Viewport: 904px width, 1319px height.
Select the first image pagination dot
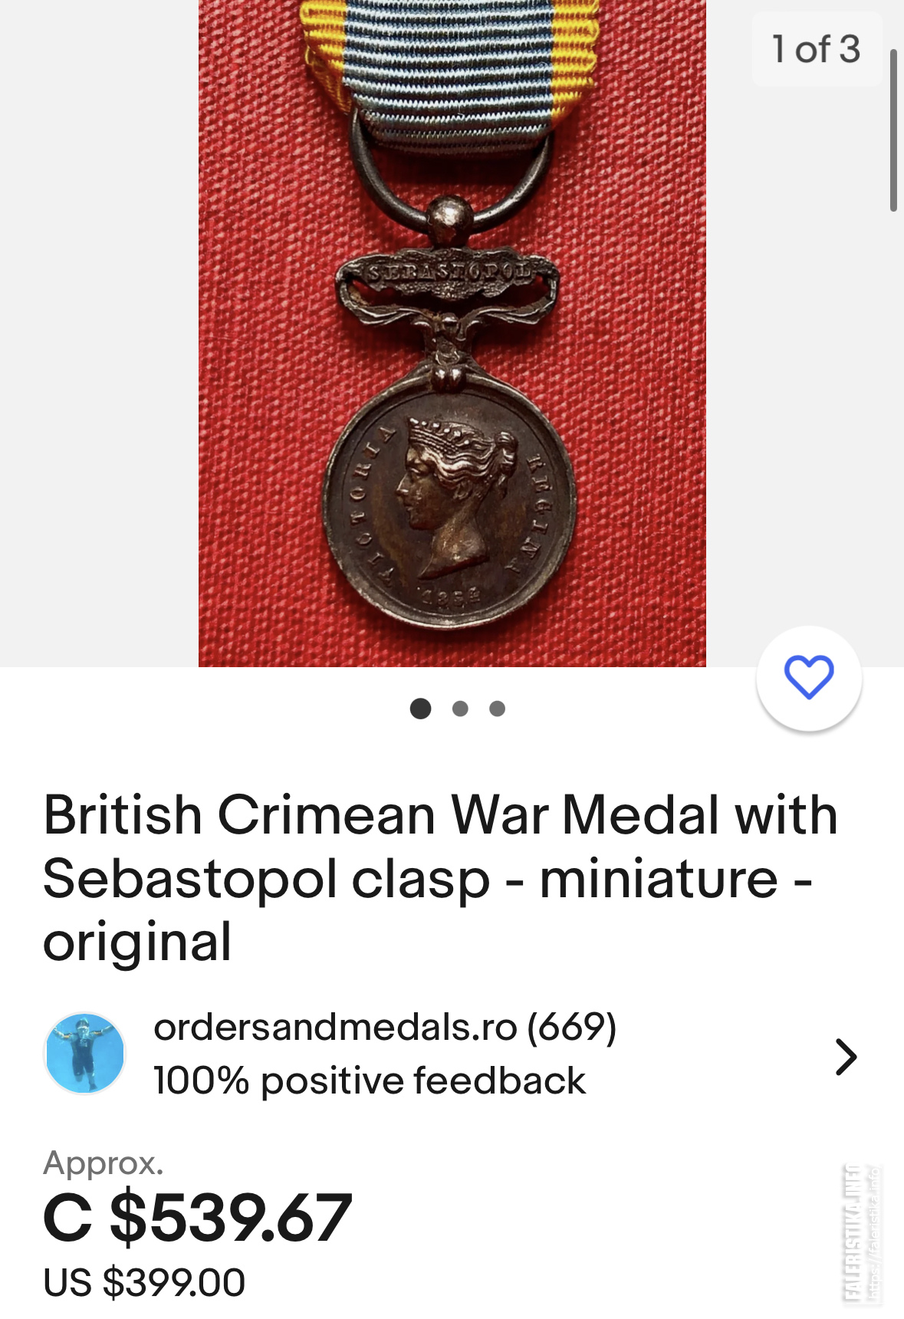420,709
